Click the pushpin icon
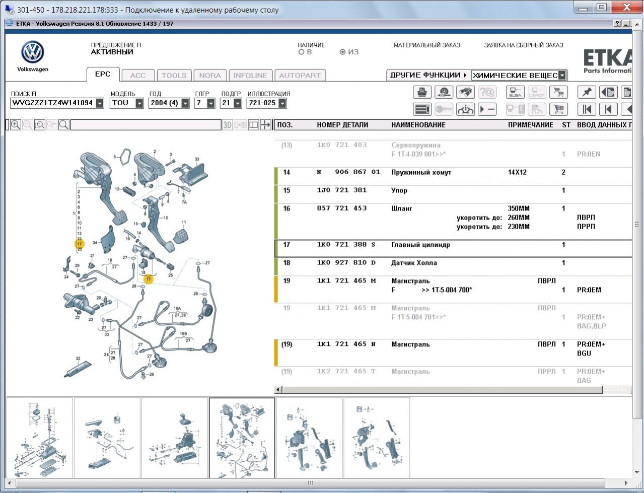Image resolution: width=644 pixels, height=493 pixels. click(587, 92)
